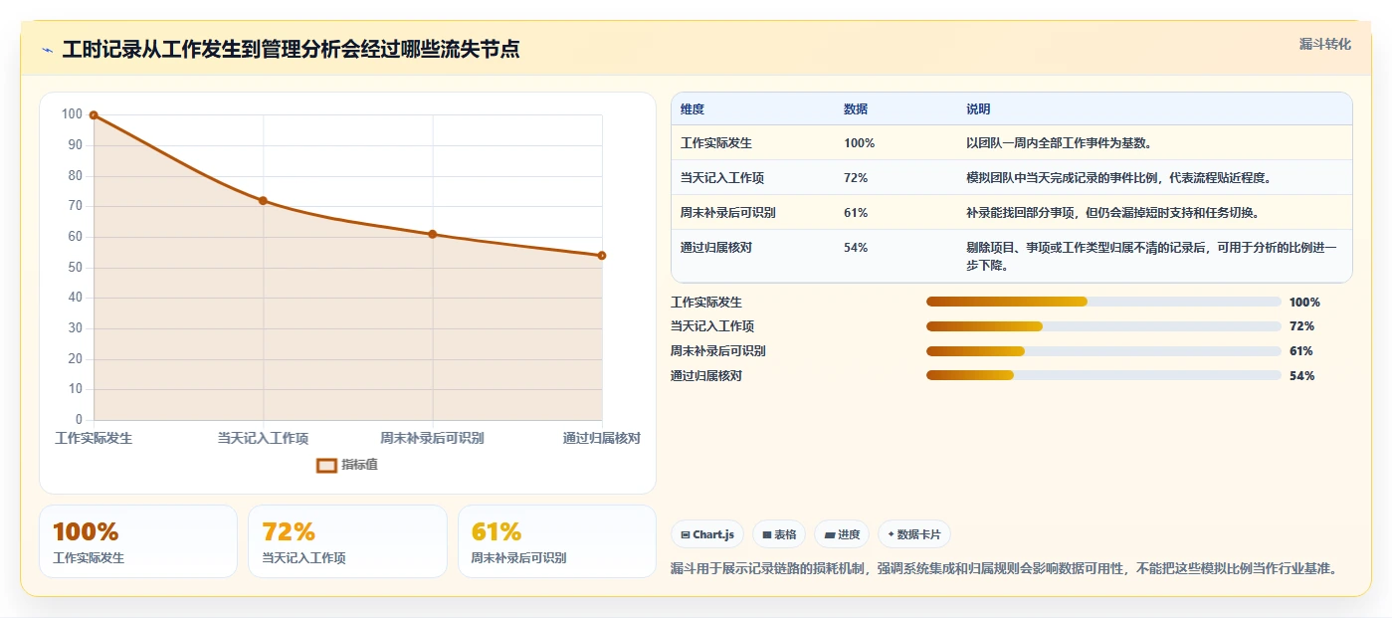Click the progress bar showing 54%
Viewport: 1392px width, 618px height.
point(1103,375)
